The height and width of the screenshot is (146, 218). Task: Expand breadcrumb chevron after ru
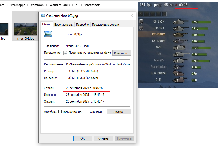(81, 5)
